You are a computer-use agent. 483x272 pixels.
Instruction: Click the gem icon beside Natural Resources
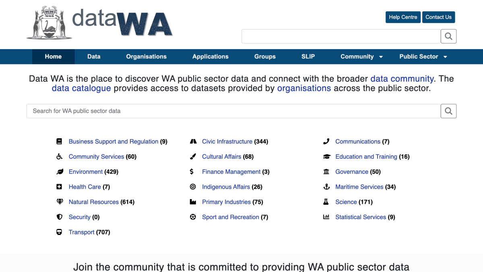60,202
